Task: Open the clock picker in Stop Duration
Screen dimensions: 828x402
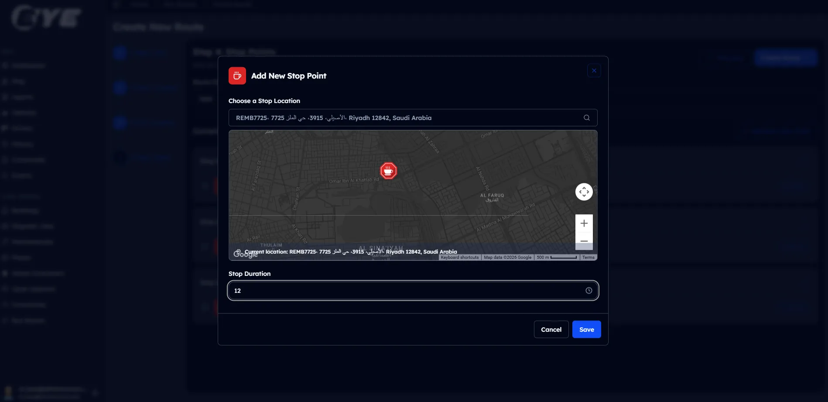Action: pyautogui.click(x=588, y=291)
